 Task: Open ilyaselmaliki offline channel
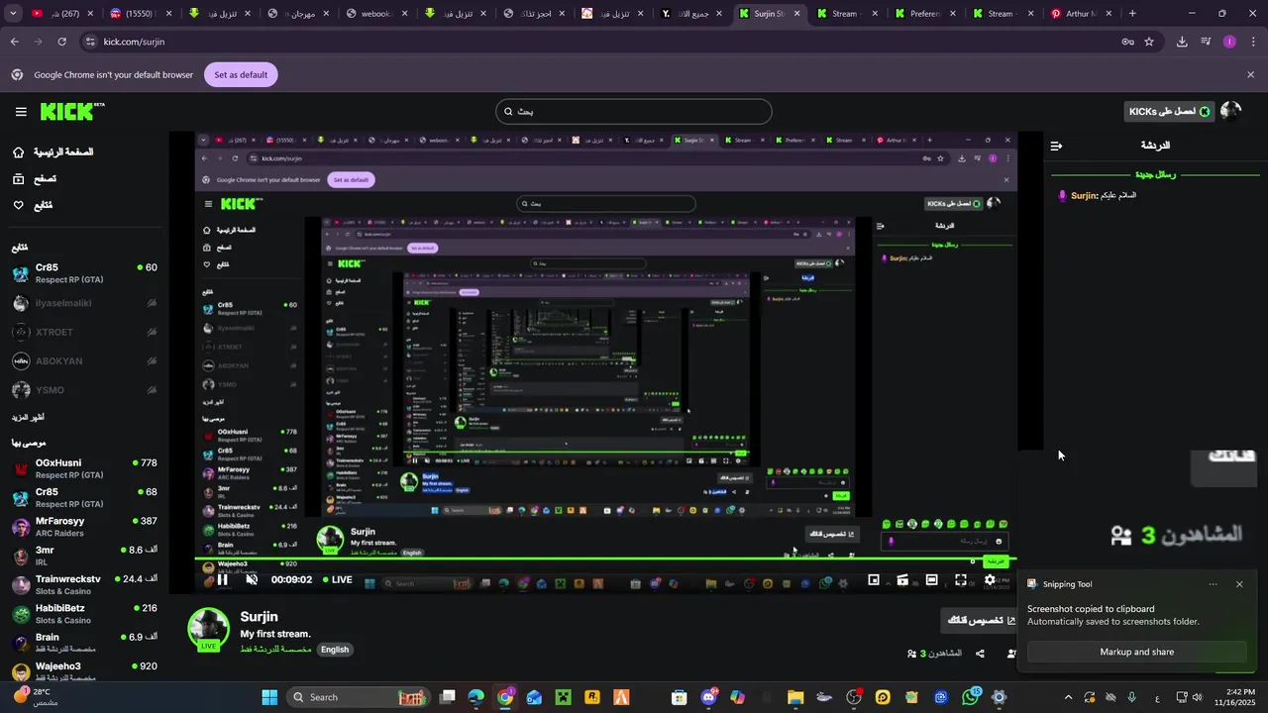click(x=84, y=303)
